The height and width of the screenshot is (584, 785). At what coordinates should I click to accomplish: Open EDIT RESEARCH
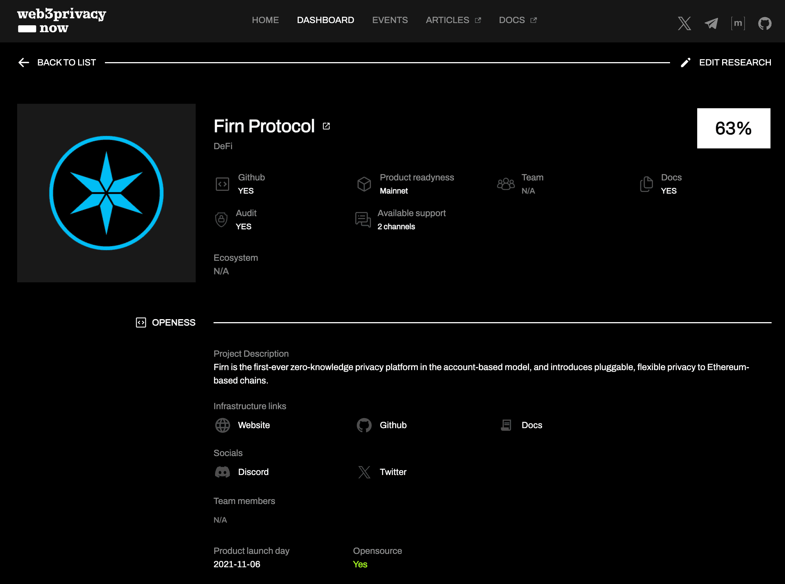click(735, 62)
